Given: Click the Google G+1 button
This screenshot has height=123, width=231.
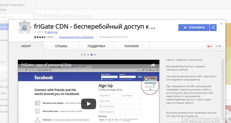Looking at the screenshot, I should pos(209,46).
